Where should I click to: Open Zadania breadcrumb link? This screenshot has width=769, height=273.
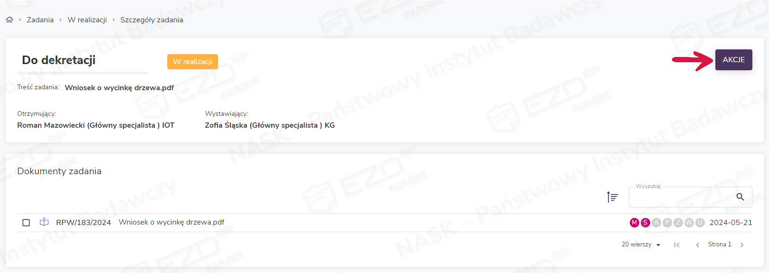coord(40,20)
